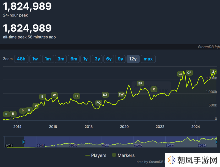This screenshot has width=220, height=167.
Task: Click the 2020 x-axis label
Action: 124,127
